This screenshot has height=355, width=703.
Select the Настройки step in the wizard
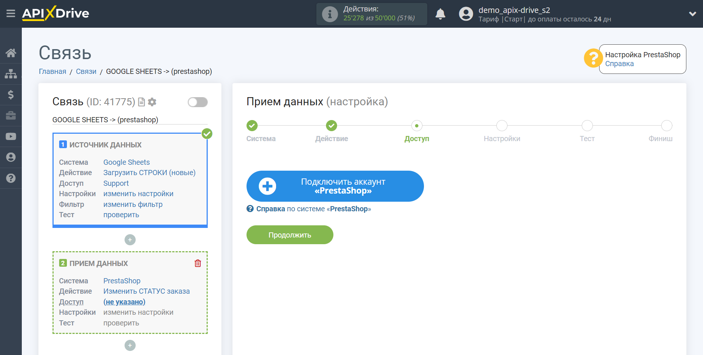pyautogui.click(x=502, y=126)
